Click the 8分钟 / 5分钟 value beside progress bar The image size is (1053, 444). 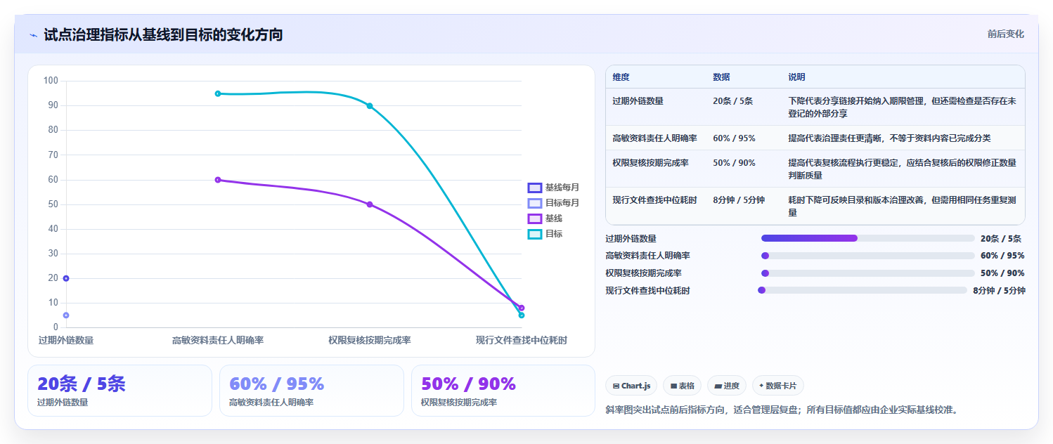pos(1000,290)
